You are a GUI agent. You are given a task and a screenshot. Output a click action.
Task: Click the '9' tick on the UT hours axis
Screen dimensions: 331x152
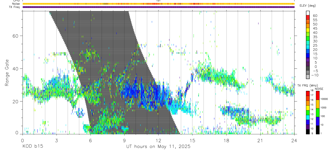tap(124, 140)
